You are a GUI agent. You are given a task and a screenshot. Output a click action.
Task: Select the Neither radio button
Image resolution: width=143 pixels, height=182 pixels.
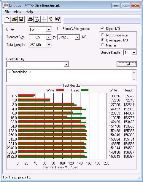(103, 45)
